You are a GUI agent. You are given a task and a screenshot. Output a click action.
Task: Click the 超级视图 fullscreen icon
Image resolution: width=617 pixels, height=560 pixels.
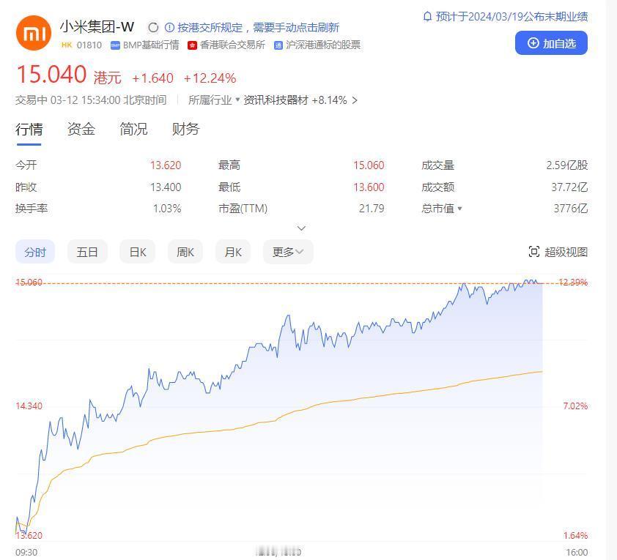pos(533,252)
